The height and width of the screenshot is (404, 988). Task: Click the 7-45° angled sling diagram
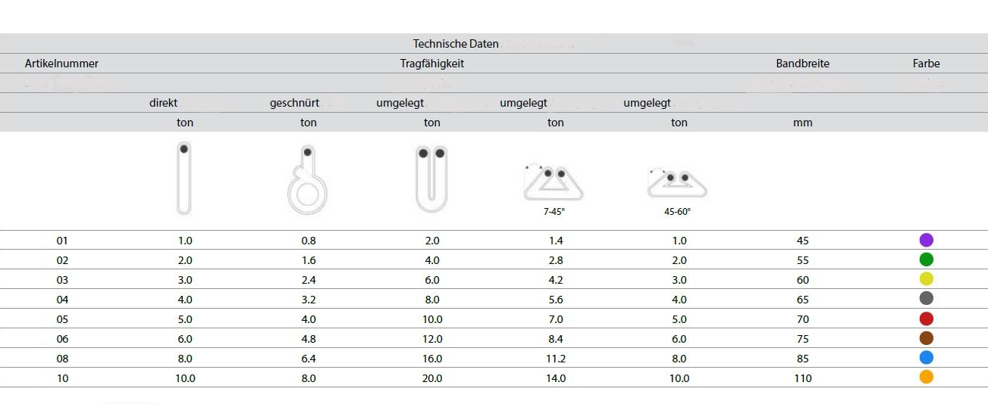click(x=554, y=182)
